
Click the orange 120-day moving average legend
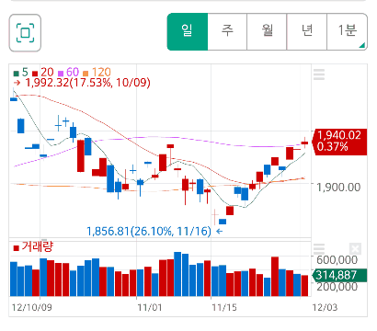97,73
